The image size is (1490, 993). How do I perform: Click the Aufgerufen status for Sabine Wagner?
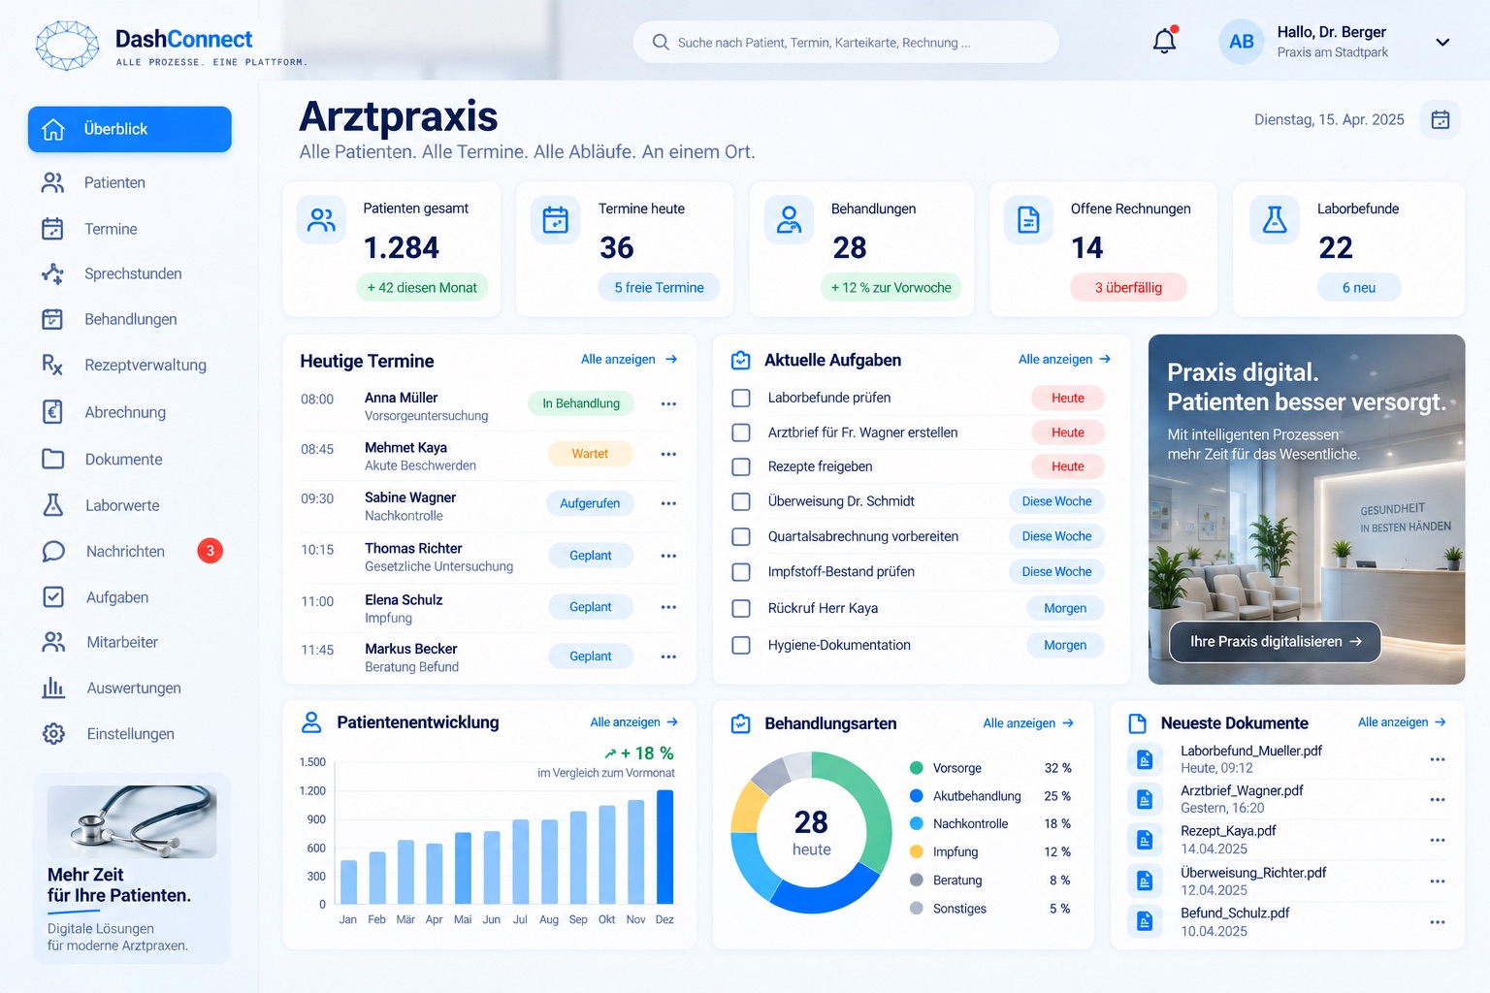590,503
